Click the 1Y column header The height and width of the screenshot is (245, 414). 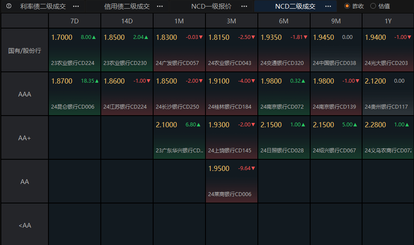pyautogui.click(x=388, y=21)
